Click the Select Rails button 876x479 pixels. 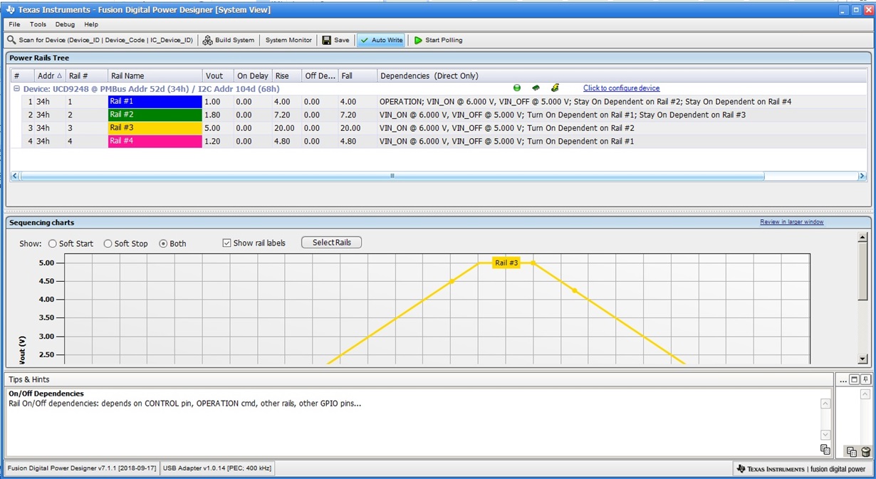tap(331, 243)
